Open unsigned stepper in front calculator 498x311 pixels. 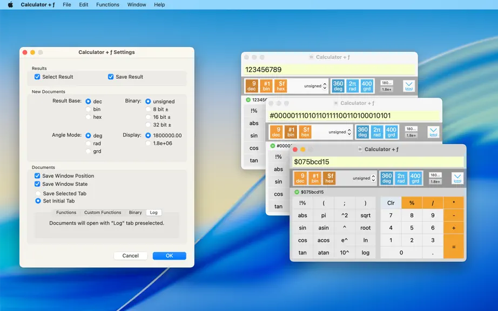(374, 178)
